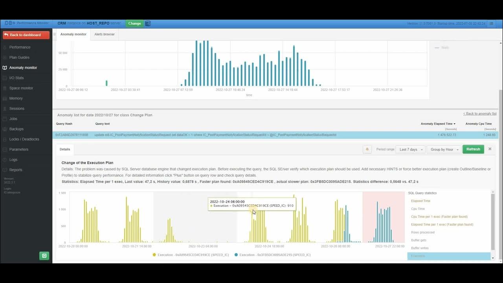Screen dimensions: 503x283
Task: Select Elapsed Time per 1 exec statistic
Action: click(x=442, y=224)
